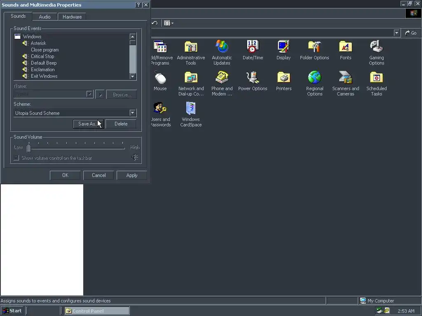Switch to the Hardware tab
Screen dimensions: 422x316
[72, 16]
